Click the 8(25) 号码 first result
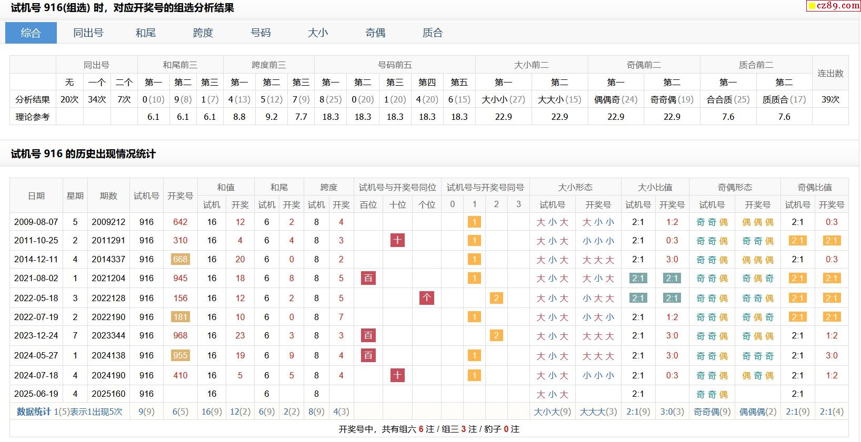The image size is (861, 442). pos(331,99)
